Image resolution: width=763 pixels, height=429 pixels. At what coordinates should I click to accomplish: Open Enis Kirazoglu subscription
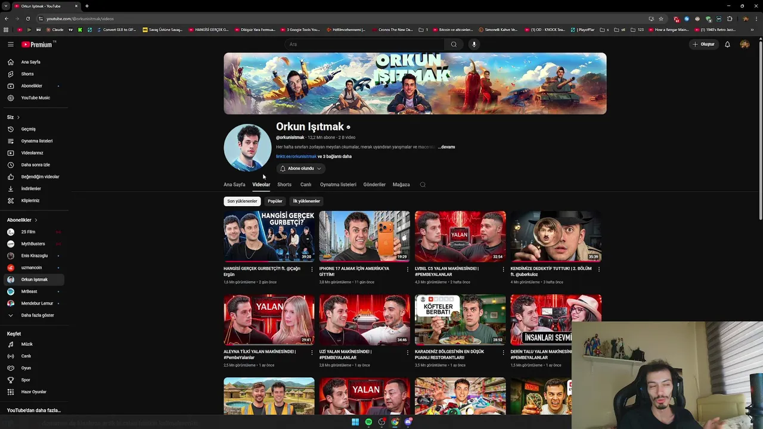(x=35, y=256)
